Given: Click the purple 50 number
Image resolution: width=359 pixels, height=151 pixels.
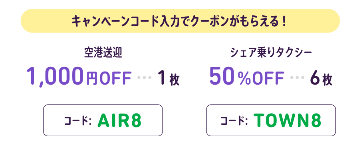Looking at the screenshot, I should pos(222,76).
